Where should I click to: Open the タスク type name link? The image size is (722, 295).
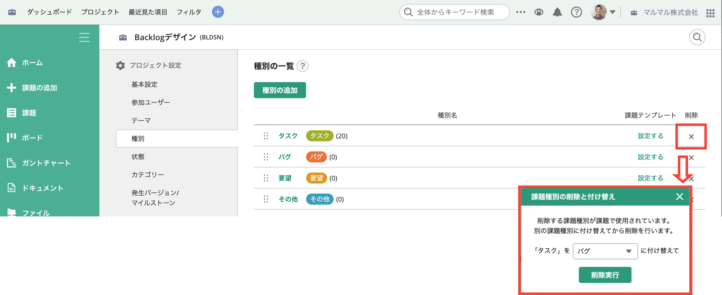tap(288, 136)
